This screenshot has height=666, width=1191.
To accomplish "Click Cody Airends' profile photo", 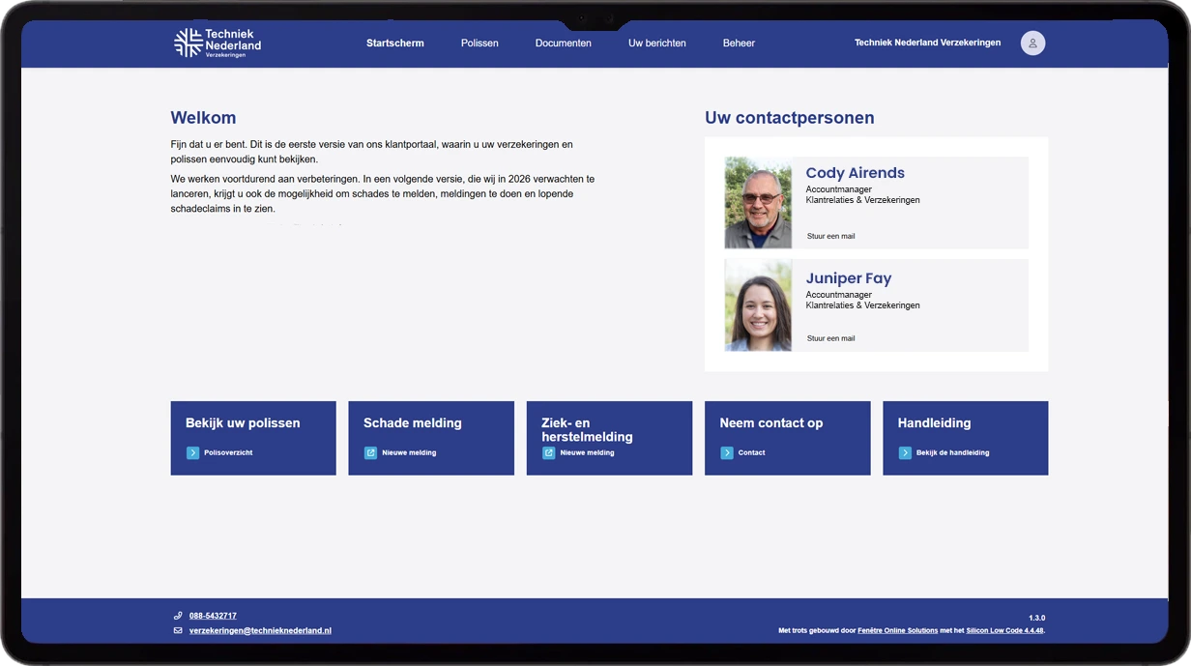I will coord(758,203).
